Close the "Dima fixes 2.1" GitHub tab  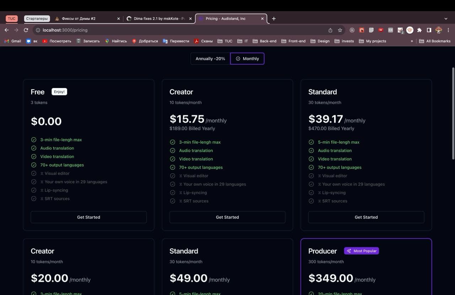click(191, 18)
